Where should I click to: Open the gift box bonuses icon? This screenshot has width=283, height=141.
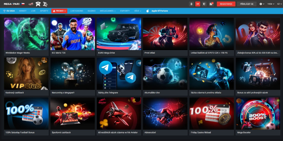[x=211, y=4]
